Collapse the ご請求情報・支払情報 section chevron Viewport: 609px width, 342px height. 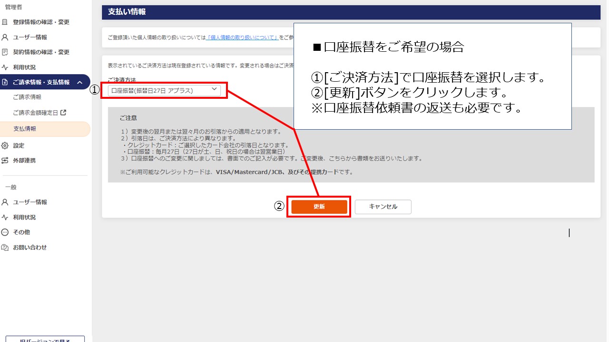click(81, 82)
